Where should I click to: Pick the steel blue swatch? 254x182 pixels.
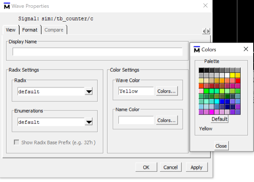point(217,107)
